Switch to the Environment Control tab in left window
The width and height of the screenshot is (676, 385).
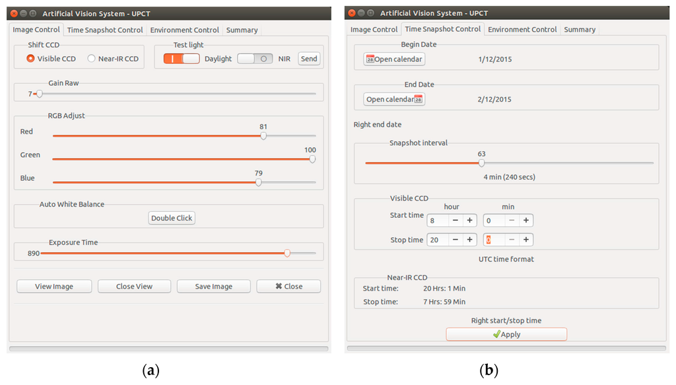tap(184, 30)
